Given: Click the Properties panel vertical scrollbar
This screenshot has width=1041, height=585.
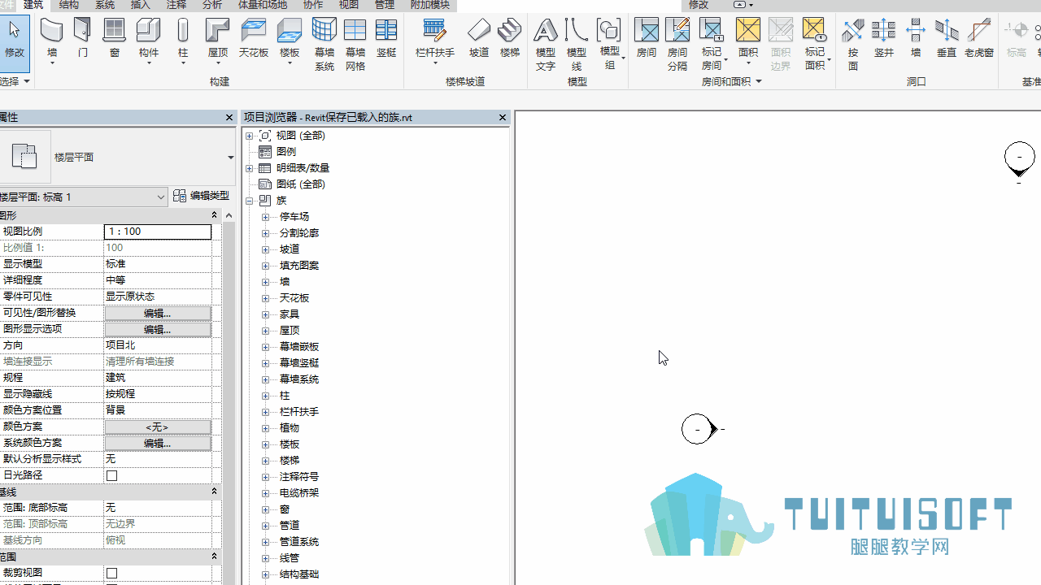Looking at the screenshot, I should pyautogui.click(x=229, y=398).
